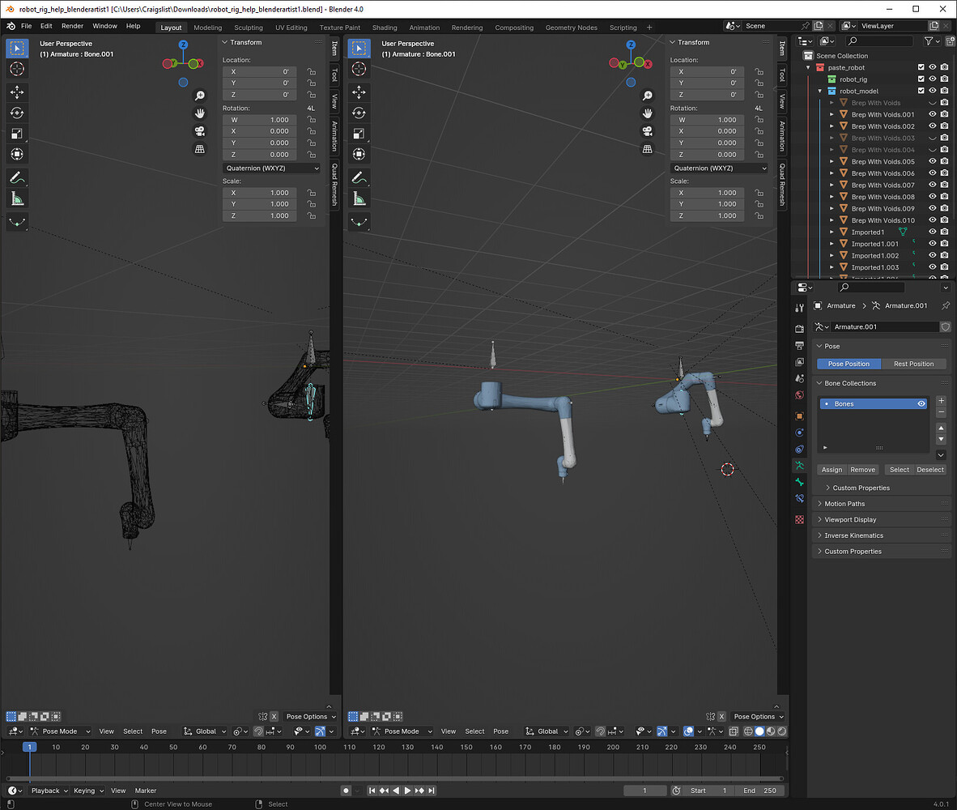957x810 pixels.
Task: Click the pan hand icon in right viewport
Action: pos(648,113)
